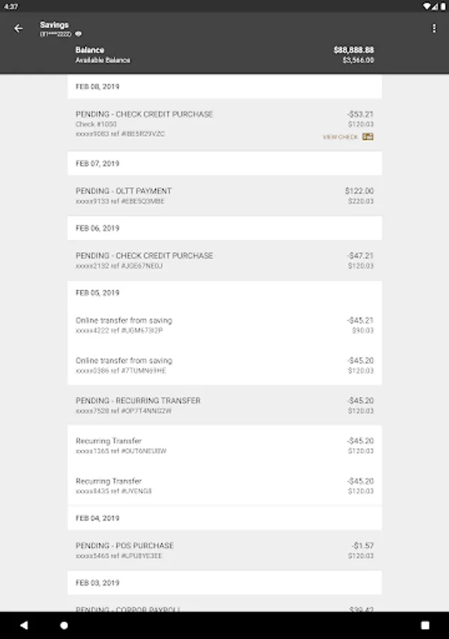The image size is (449, 639).
Task: Open the pending OLTT PAYMENT transaction
Action: coord(224,196)
